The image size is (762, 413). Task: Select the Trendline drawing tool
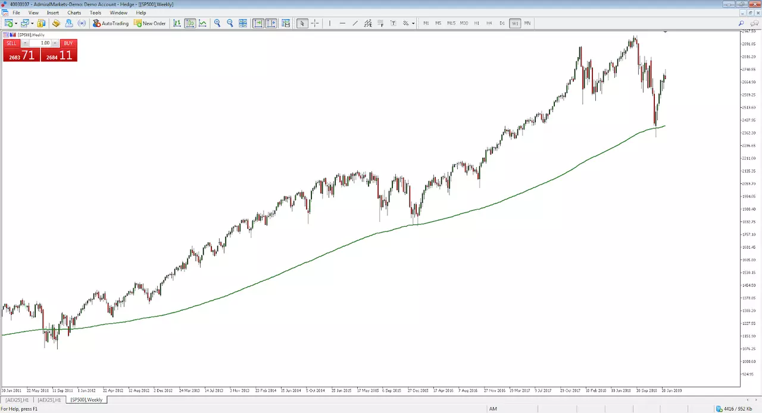pyautogui.click(x=355, y=23)
